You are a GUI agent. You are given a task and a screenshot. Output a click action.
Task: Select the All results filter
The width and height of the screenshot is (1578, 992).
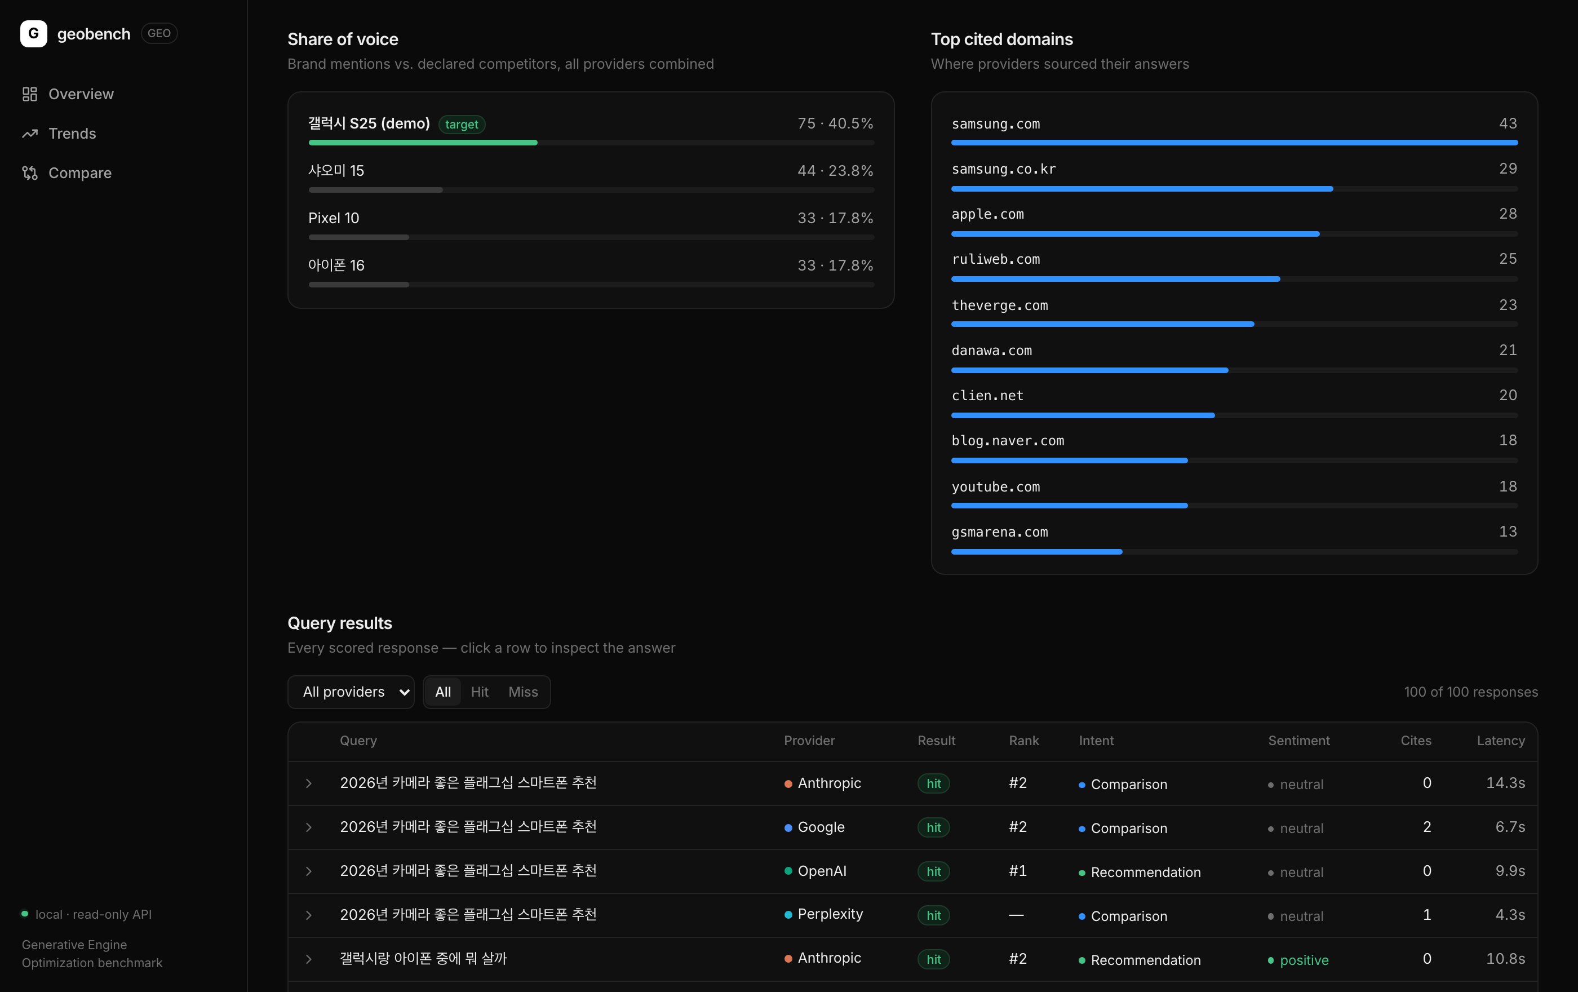(x=443, y=692)
